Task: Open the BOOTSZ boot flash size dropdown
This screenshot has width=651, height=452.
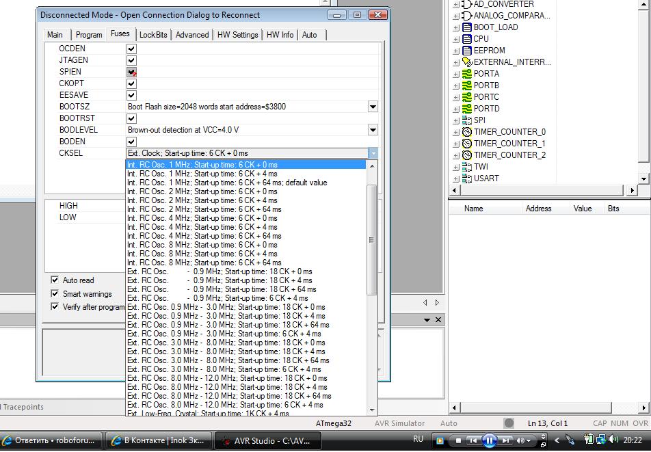Action: [x=373, y=107]
